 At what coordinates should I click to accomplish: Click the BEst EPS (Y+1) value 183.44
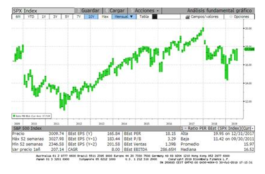coord(113,139)
